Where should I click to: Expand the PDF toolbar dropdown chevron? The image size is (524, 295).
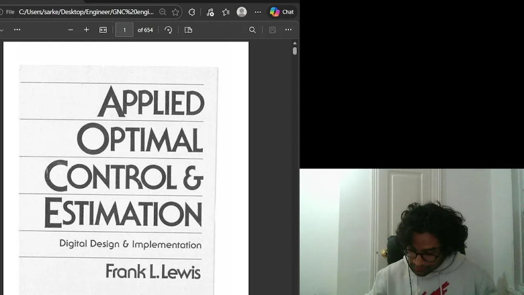pos(2,30)
